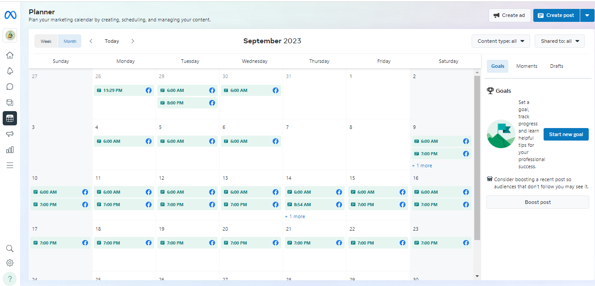Switch calendar to Week view
The height and width of the screenshot is (286, 595).
[46, 41]
